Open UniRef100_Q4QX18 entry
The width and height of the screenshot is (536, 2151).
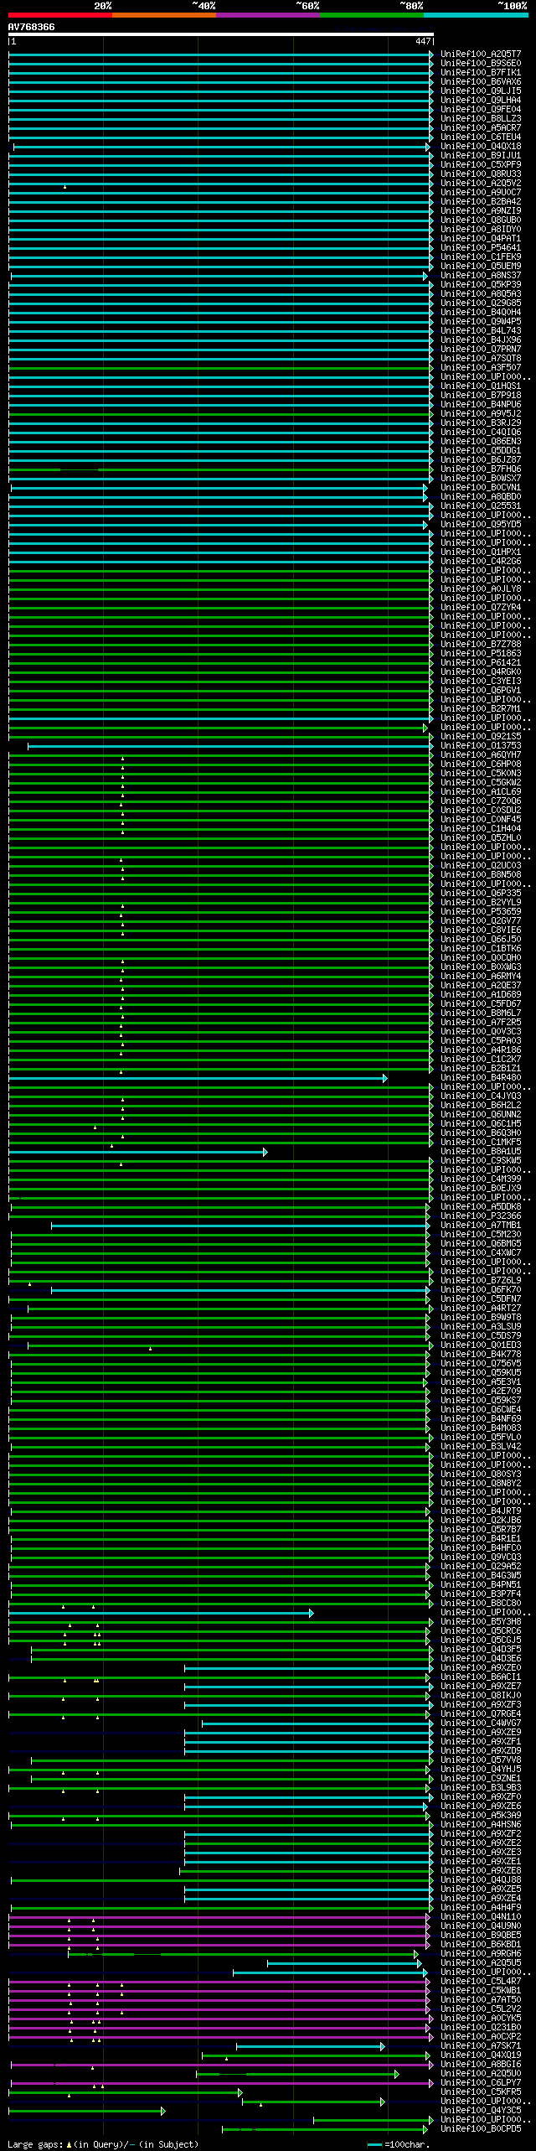tap(481, 147)
